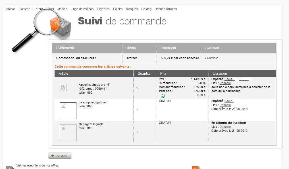
Task: Click Colis link for Le shopping gagnant
Action: pyautogui.click(x=228, y=101)
